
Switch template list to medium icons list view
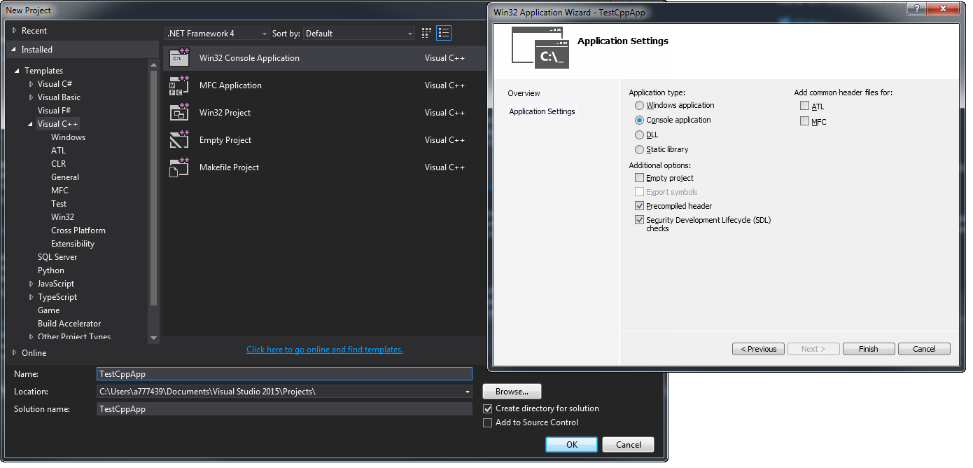click(x=444, y=33)
